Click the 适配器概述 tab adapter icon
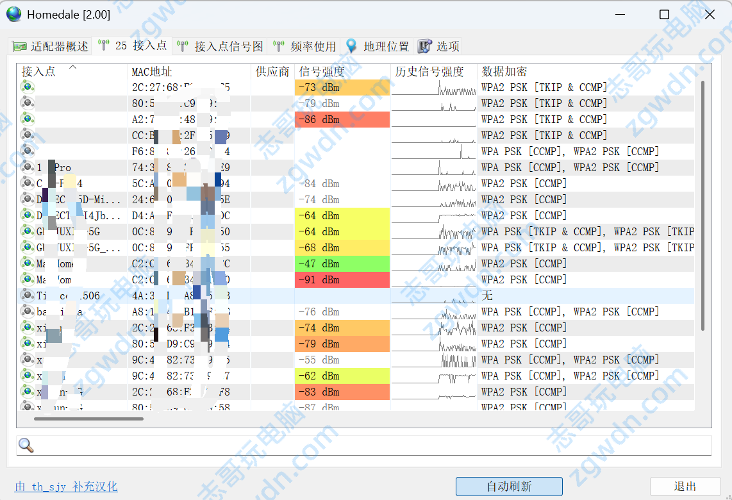 pos(20,47)
